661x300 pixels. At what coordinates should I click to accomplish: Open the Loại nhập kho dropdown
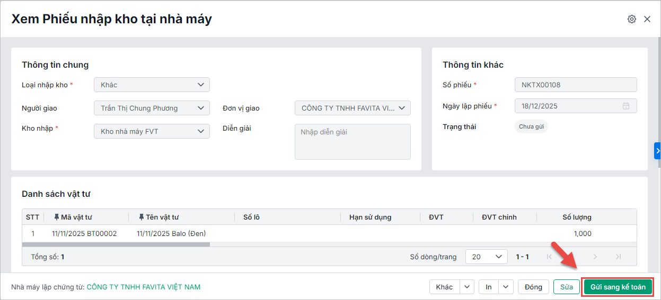(x=201, y=85)
